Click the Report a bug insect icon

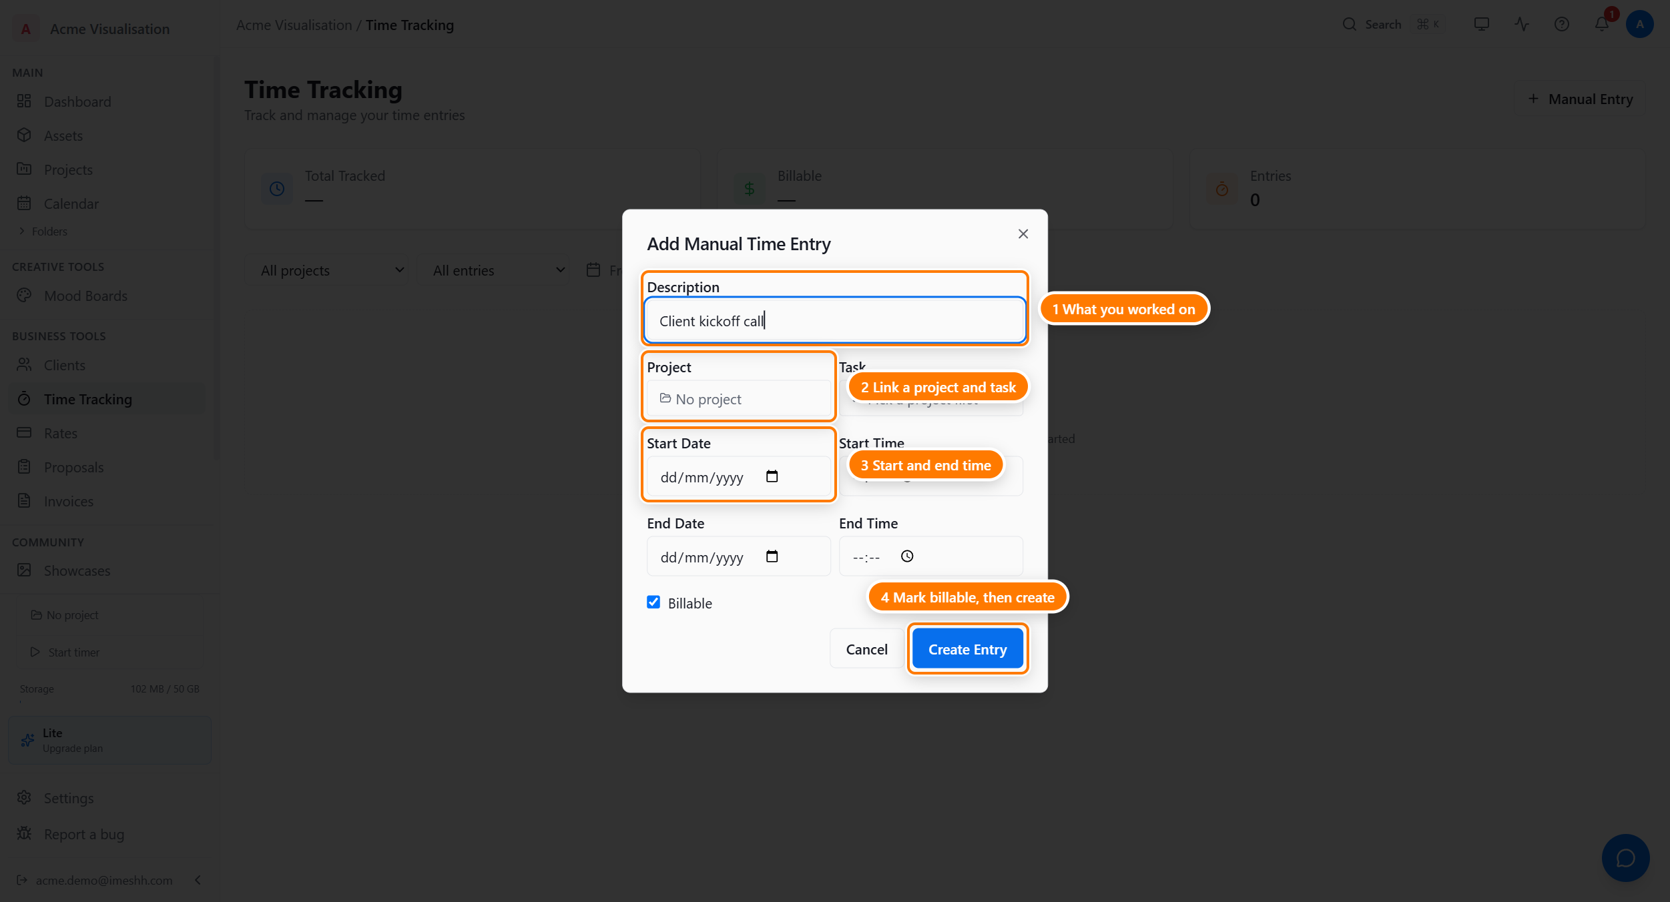click(x=24, y=833)
